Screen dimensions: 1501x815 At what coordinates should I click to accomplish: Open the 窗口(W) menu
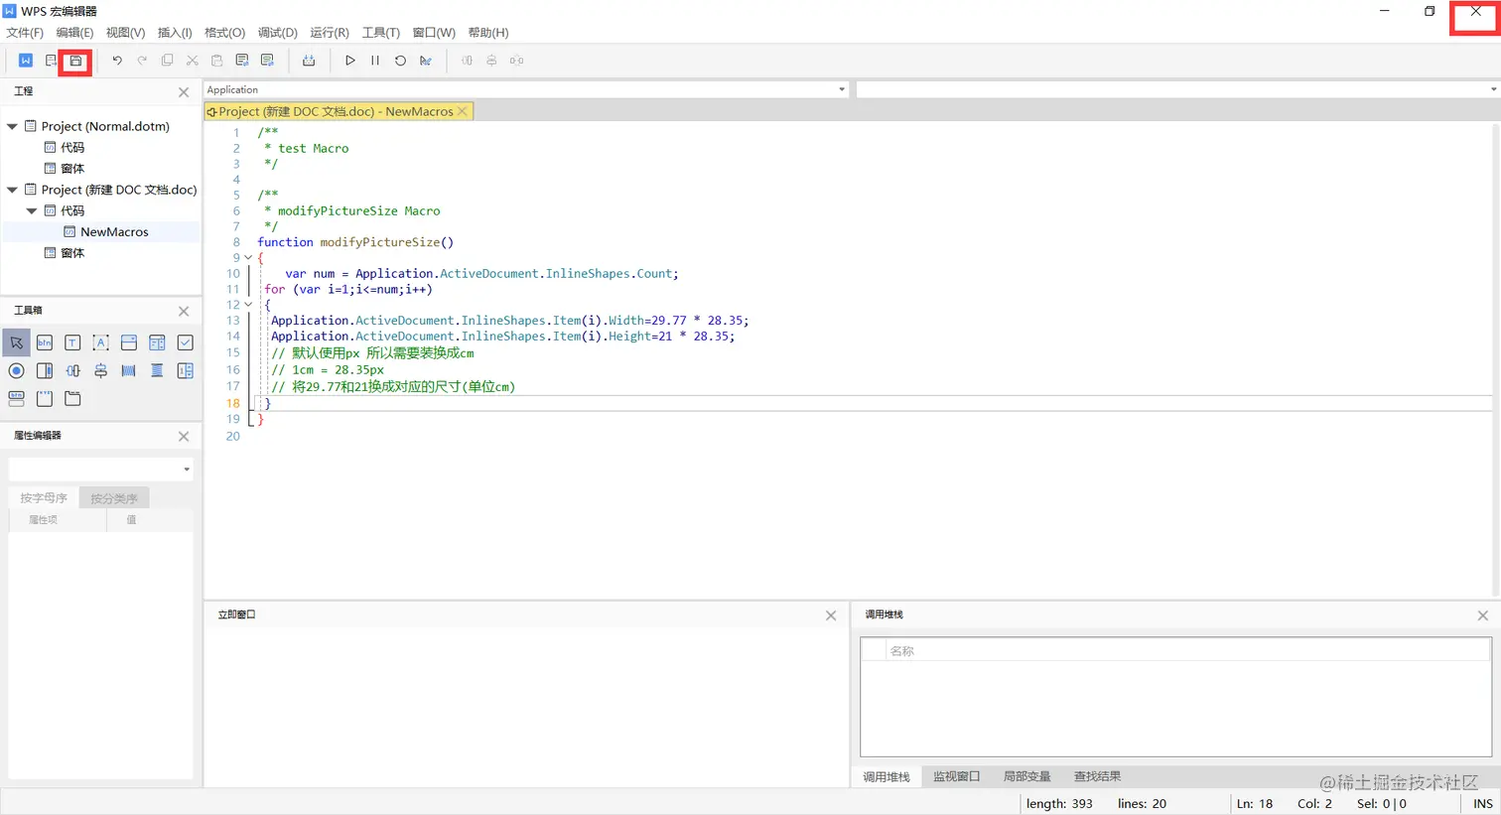[x=434, y=33]
